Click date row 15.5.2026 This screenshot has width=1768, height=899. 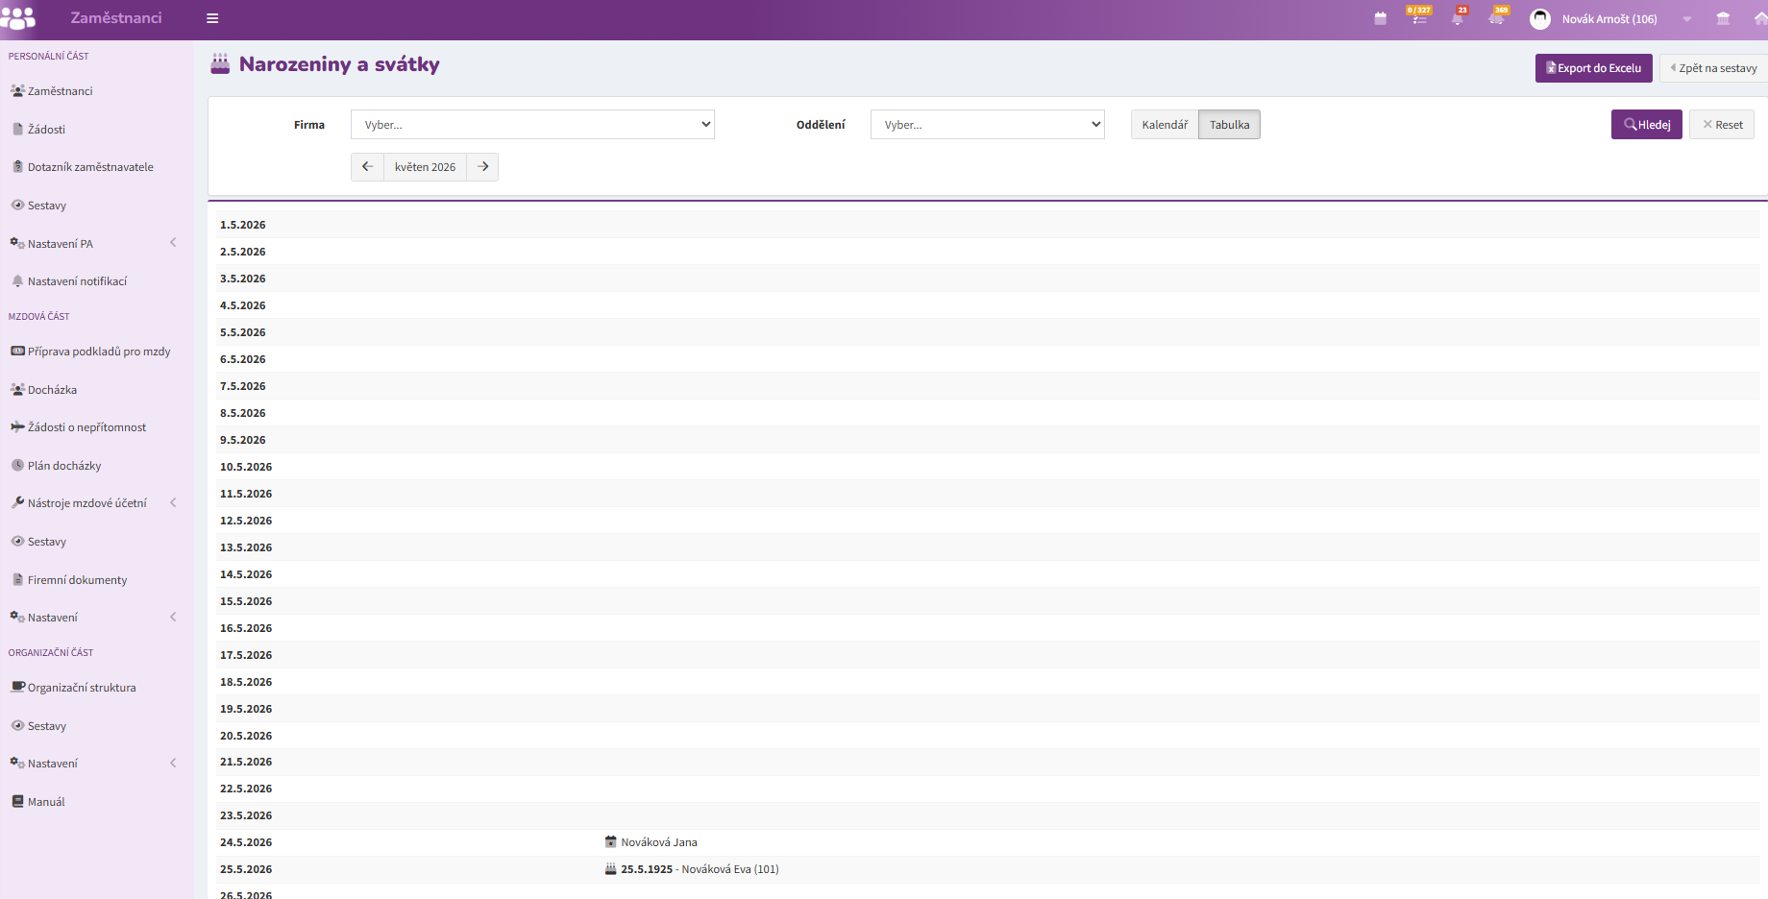coord(988,601)
